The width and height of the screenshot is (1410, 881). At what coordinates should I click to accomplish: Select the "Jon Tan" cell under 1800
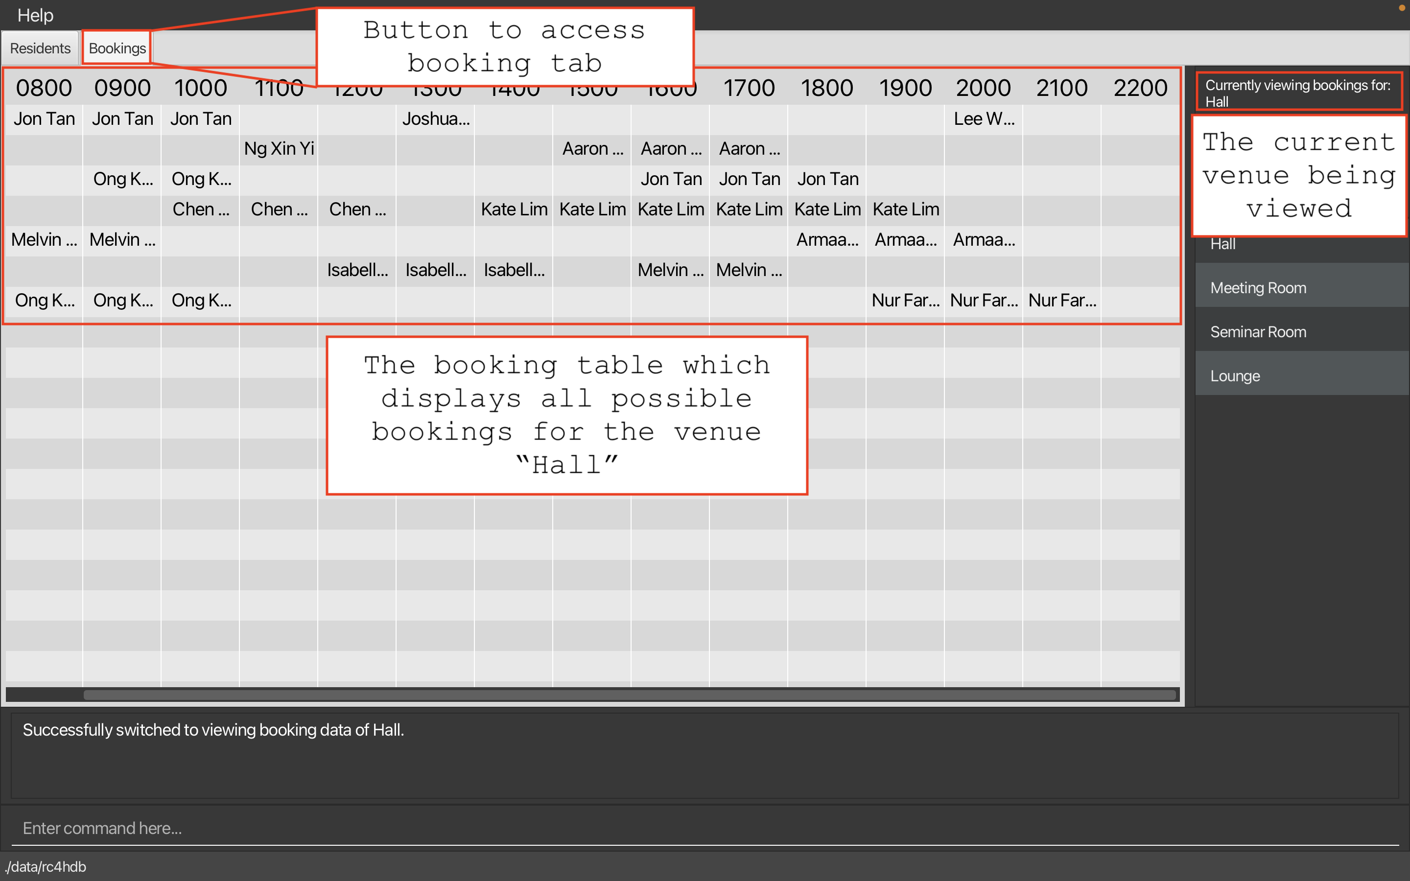tap(827, 180)
